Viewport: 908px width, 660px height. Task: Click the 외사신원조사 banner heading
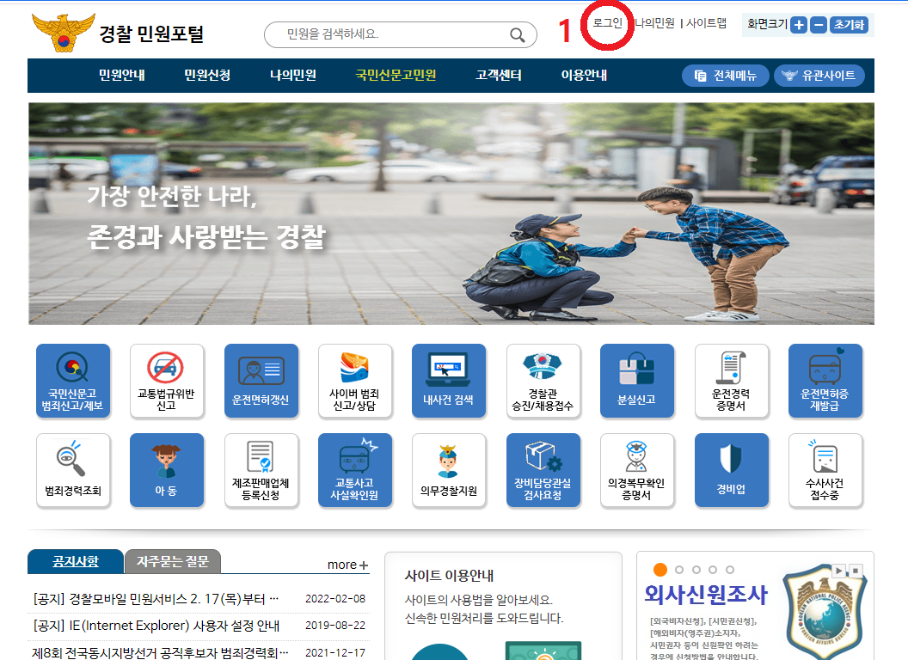pyautogui.click(x=707, y=595)
